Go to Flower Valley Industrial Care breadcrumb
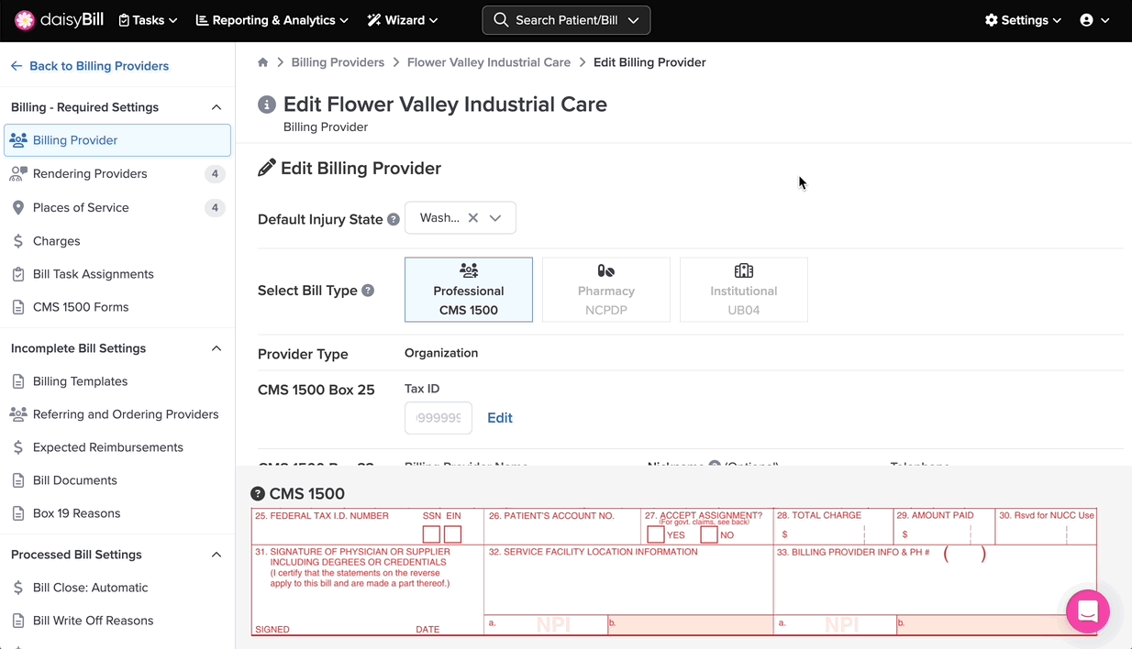Viewport: 1132px width, 649px height. (489, 62)
